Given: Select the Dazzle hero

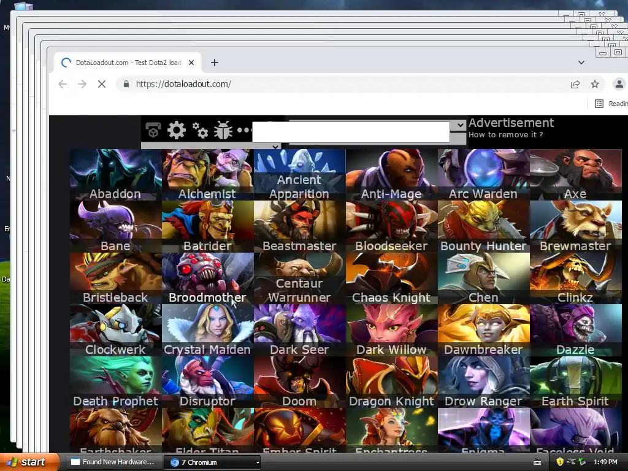Looking at the screenshot, I should pos(575,330).
